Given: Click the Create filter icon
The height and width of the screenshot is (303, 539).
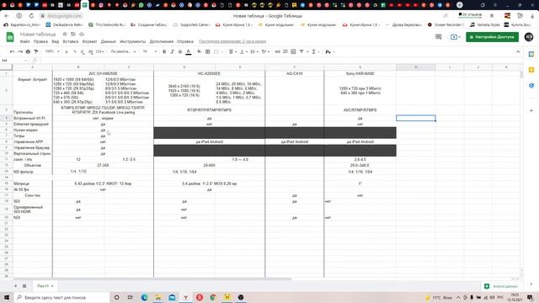Looking at the screenshot, I should click(x=302, y=52).
